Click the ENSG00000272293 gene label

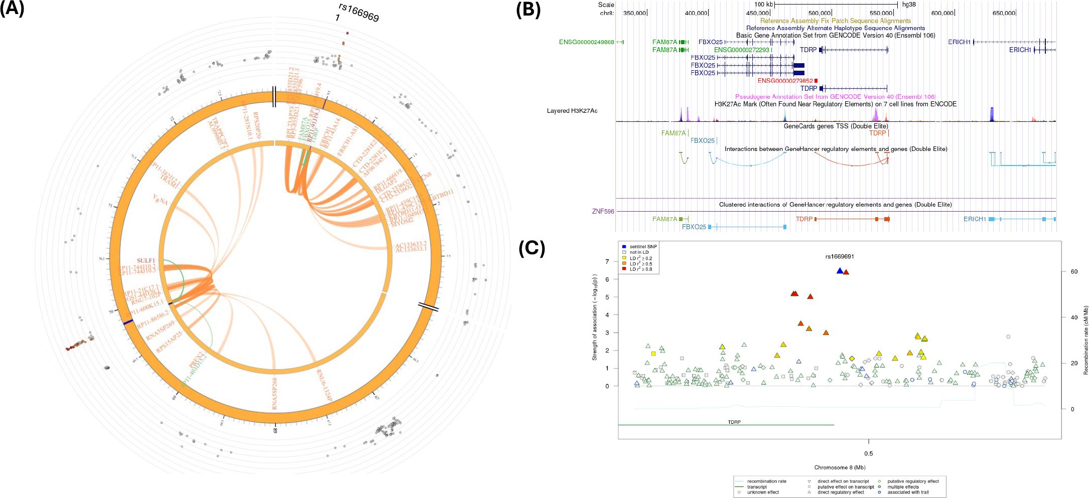pyautogui.click(x=741, y=50)
